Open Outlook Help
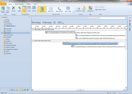 [131, 4]
